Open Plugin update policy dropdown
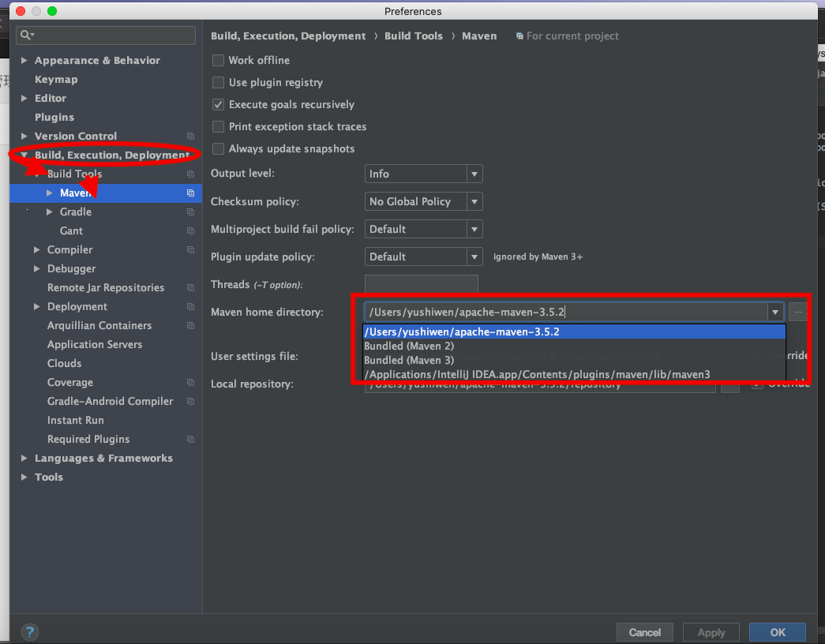 tap(423, 256)
